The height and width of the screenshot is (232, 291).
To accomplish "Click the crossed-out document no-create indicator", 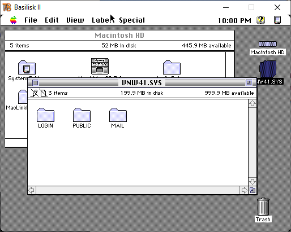I will click(43, 93).
